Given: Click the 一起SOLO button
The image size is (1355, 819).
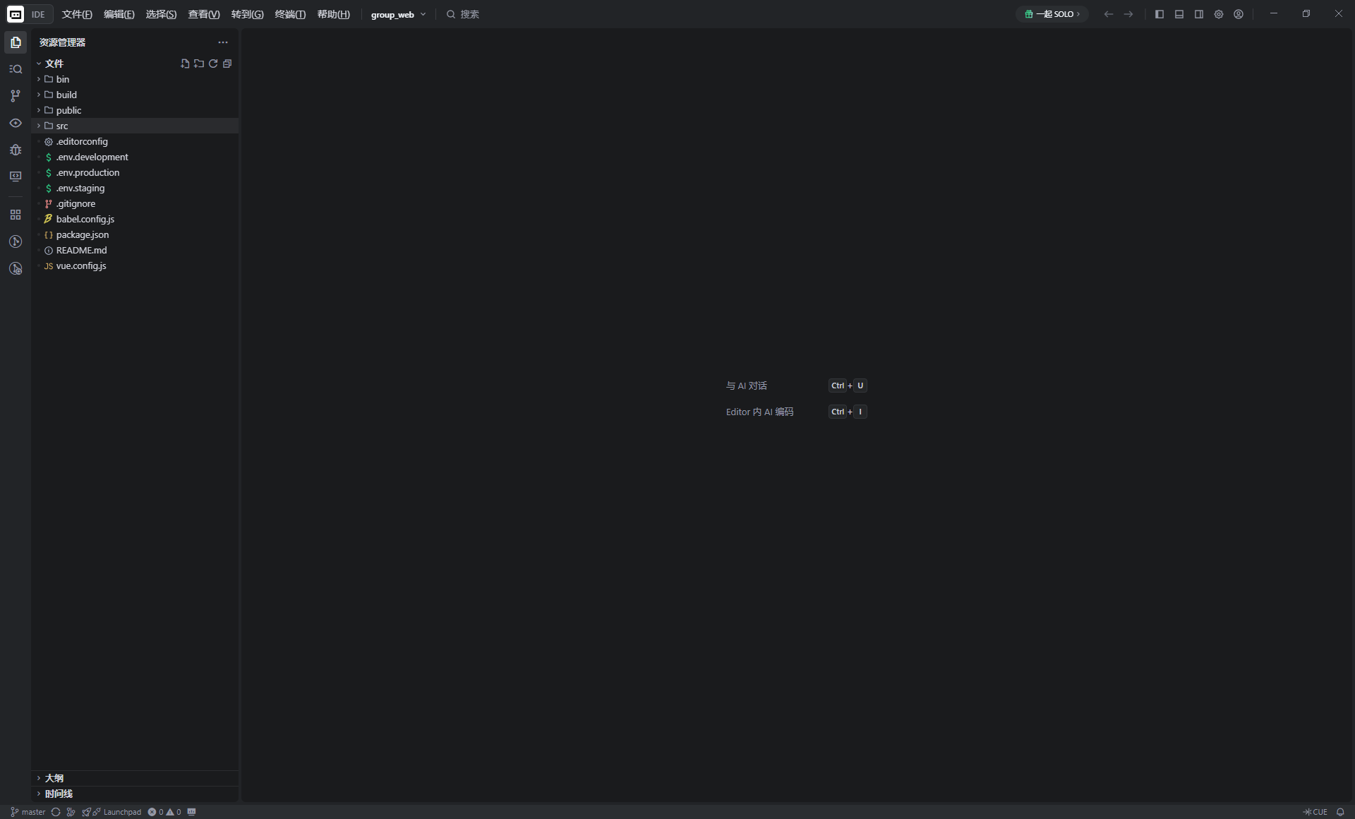Looking at the screenshot, I should [1052, 13].
